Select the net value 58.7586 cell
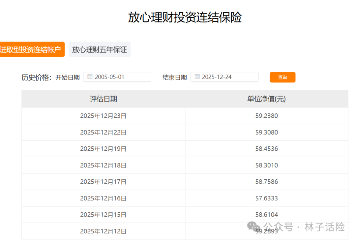The image size is (356, 241). coord(266,182)
